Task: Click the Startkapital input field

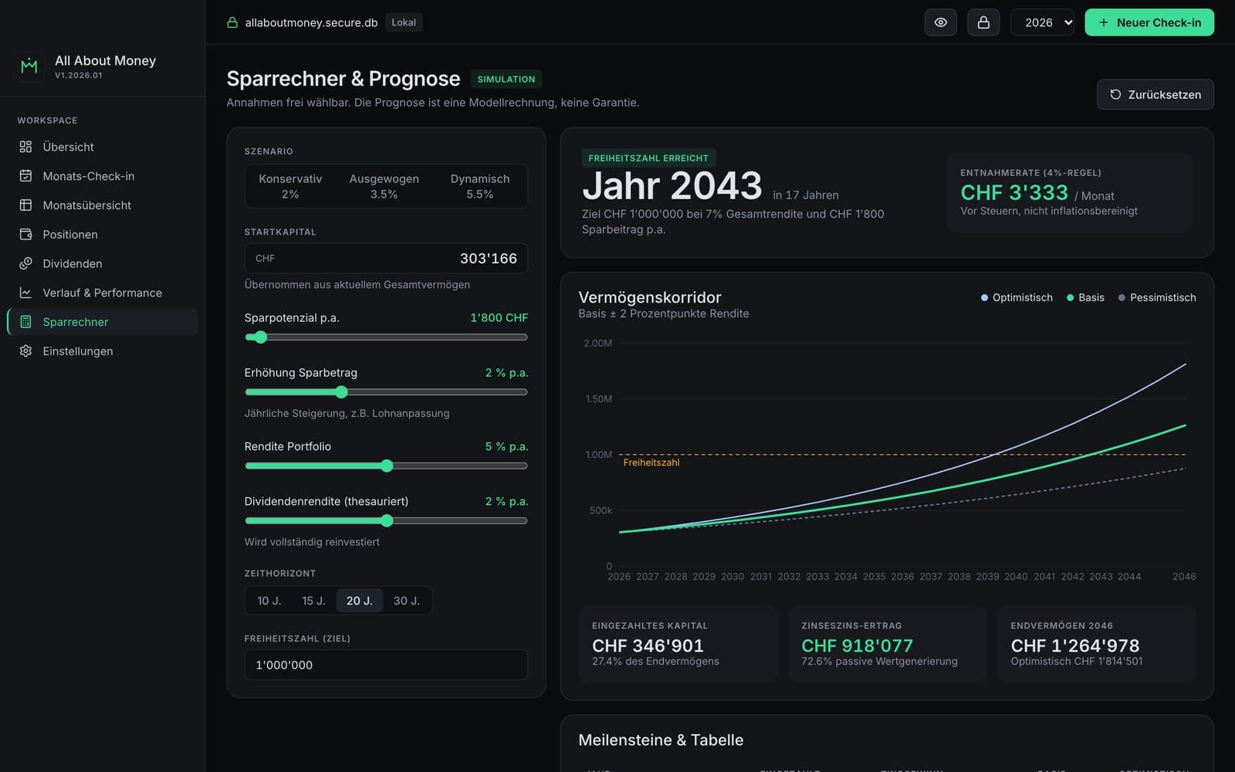Action: (x=386, y=259)
